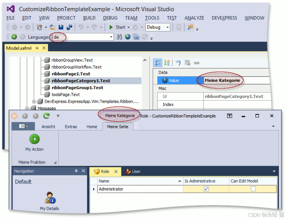Viewport: 289px width, 220px height.
Task: Open the PROJECT menu
Action: [x=66, y=18]
